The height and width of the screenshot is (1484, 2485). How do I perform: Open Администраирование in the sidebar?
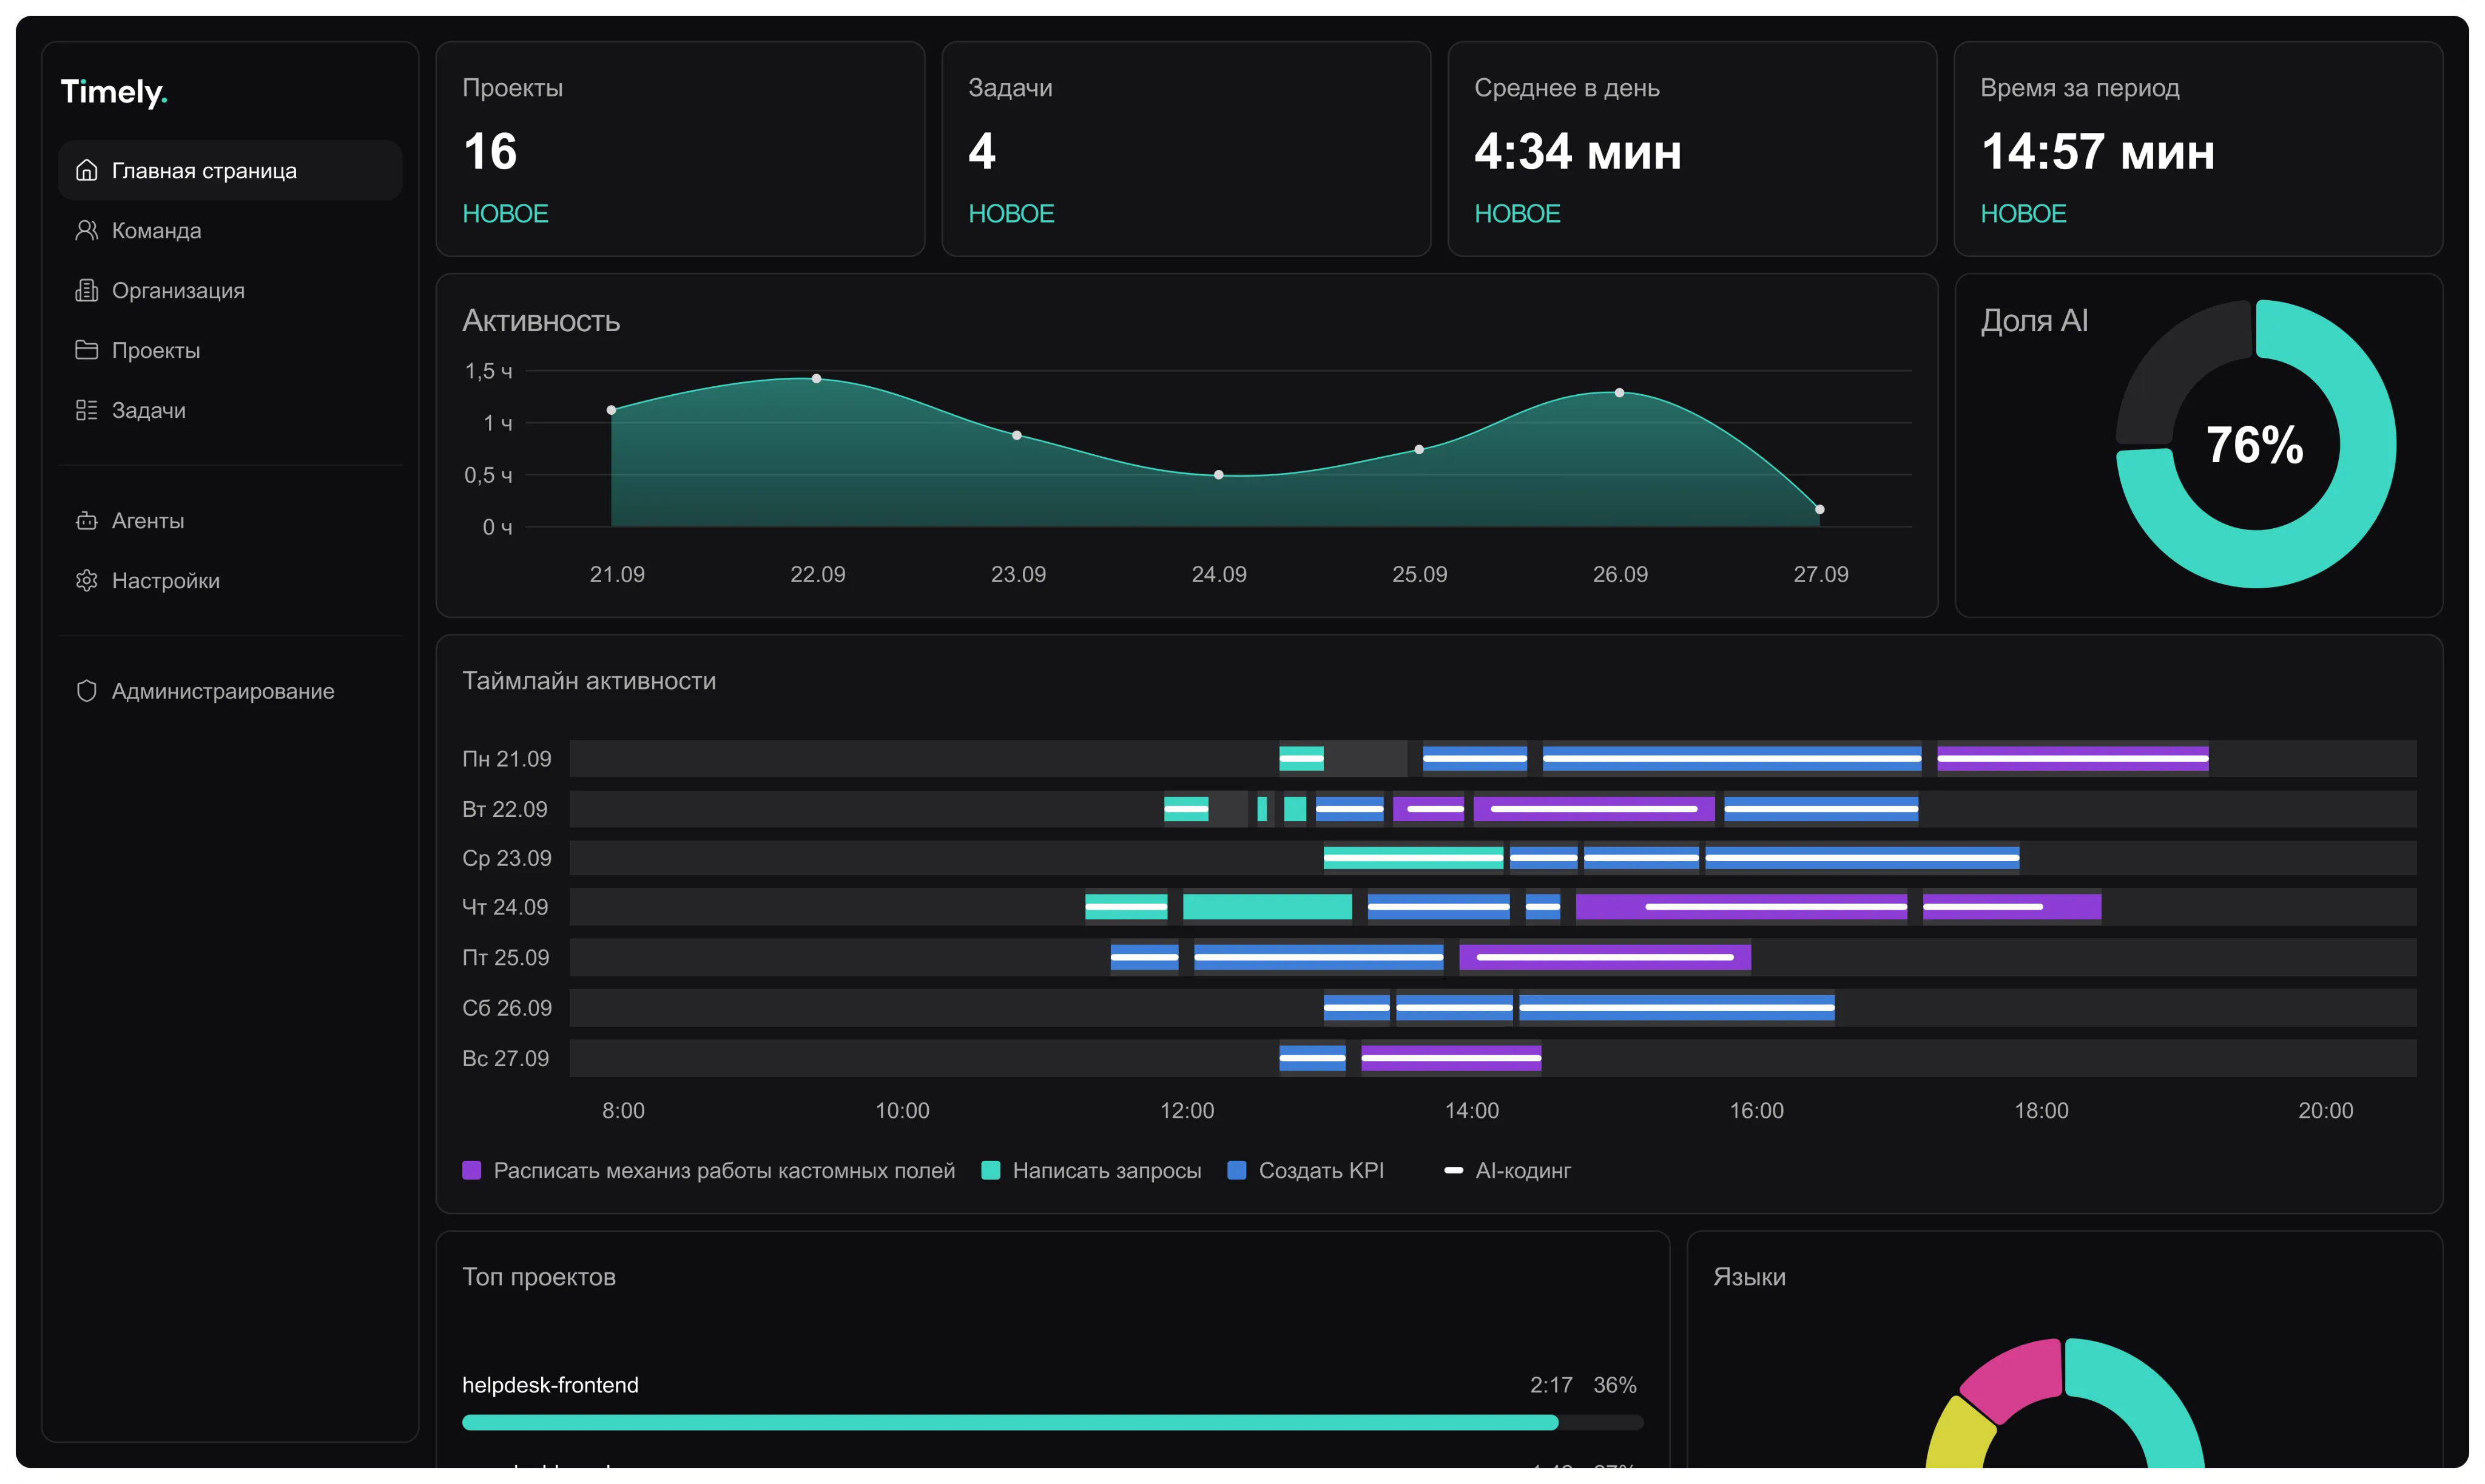pyautogui.click(x=230, y=691)
